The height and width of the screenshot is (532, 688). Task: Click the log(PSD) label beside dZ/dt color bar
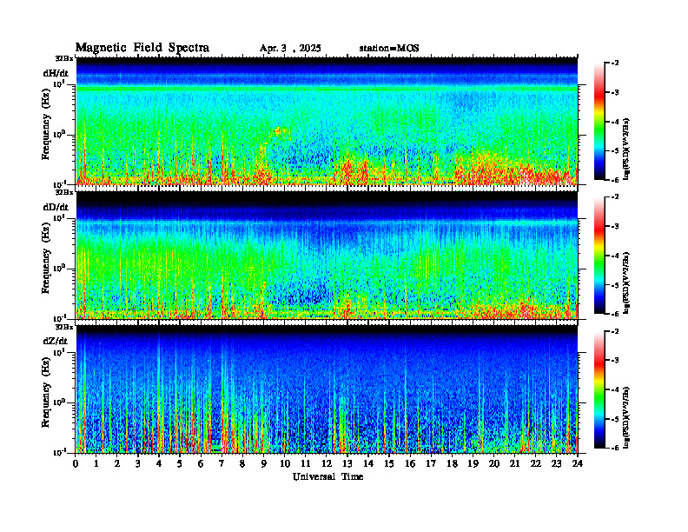click(x=627, y=417)
